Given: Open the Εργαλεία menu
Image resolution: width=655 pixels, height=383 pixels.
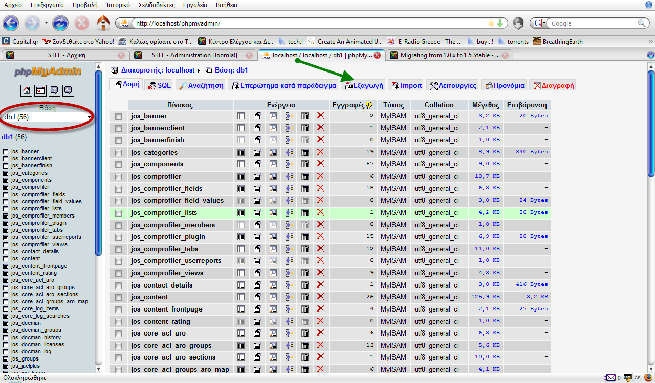Looking at the screenshot, I should [x=194, y=5].
